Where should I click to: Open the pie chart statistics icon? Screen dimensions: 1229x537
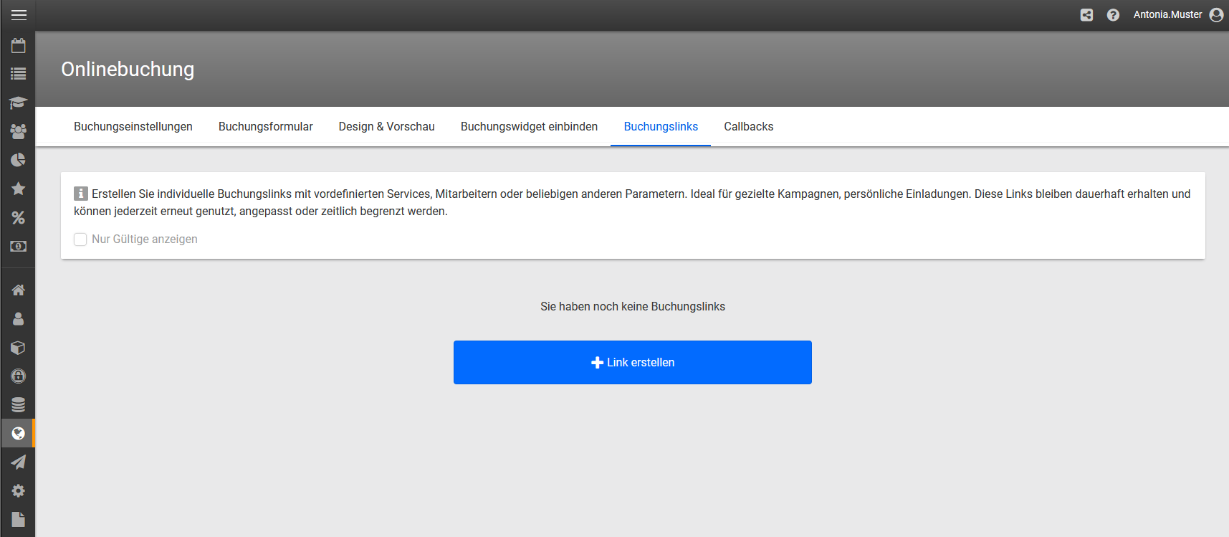[19, 160]
